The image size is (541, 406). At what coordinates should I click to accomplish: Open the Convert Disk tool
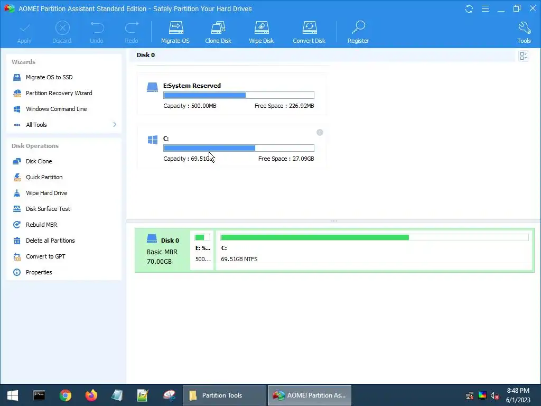pyautogui.click(x=309, y=33)
